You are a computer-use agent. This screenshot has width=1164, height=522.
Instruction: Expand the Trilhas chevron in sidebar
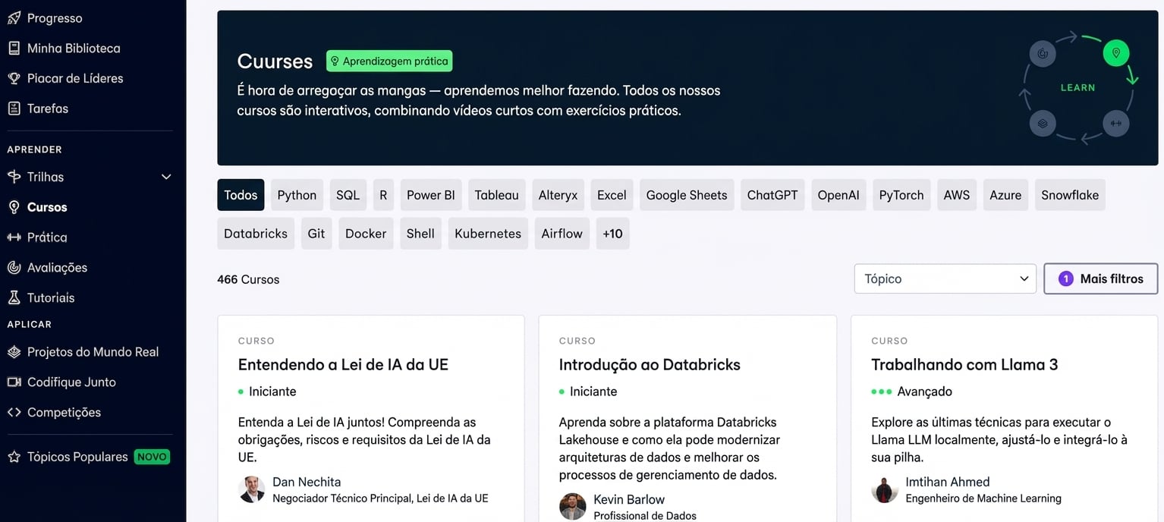tap(166, 177)
